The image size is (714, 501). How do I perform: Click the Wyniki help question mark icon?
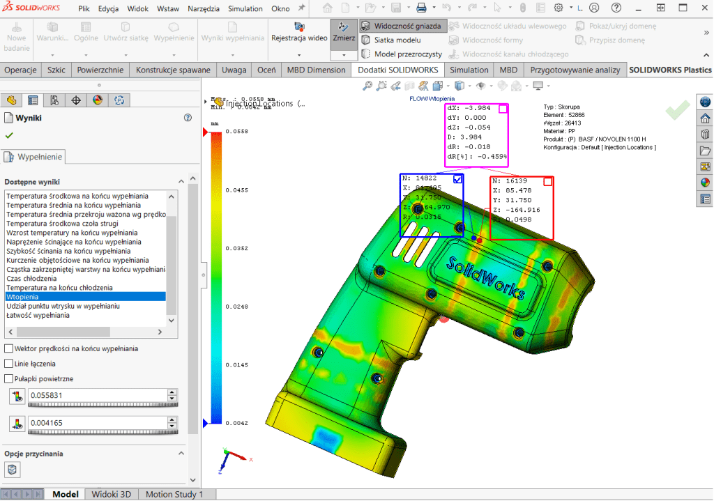(x=188, y=118)
